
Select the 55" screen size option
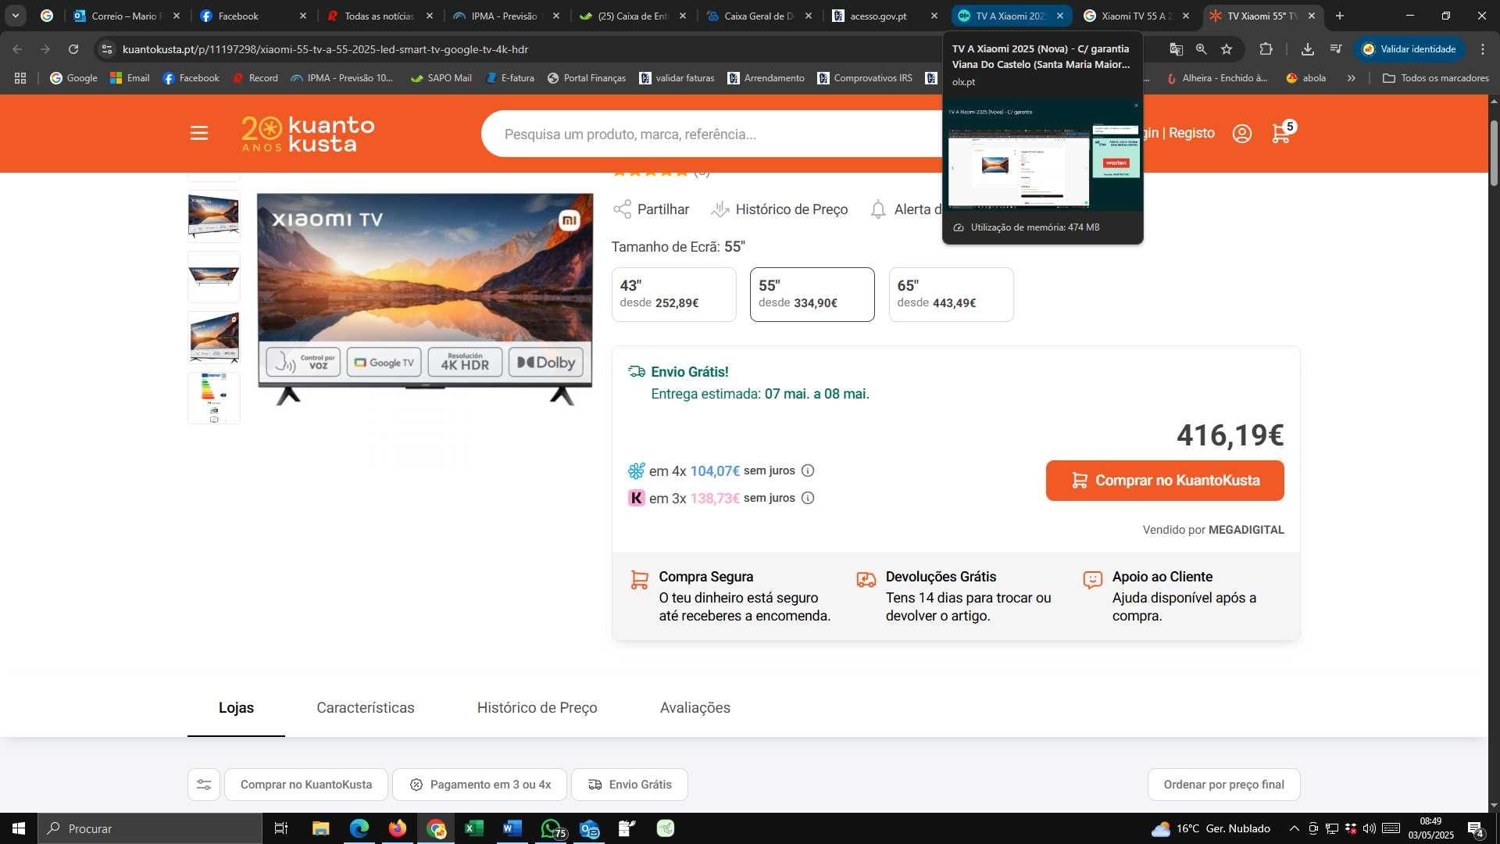812,295
